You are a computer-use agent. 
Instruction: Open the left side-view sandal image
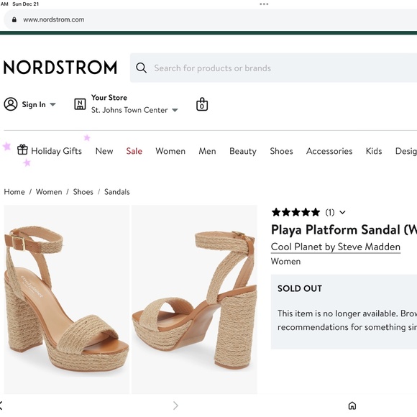[66, 299]
